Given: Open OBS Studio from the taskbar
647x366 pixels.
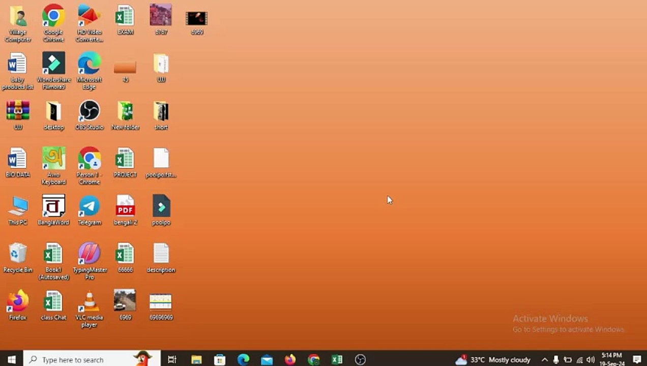Looking at the screenshot, I should point(360,359).
